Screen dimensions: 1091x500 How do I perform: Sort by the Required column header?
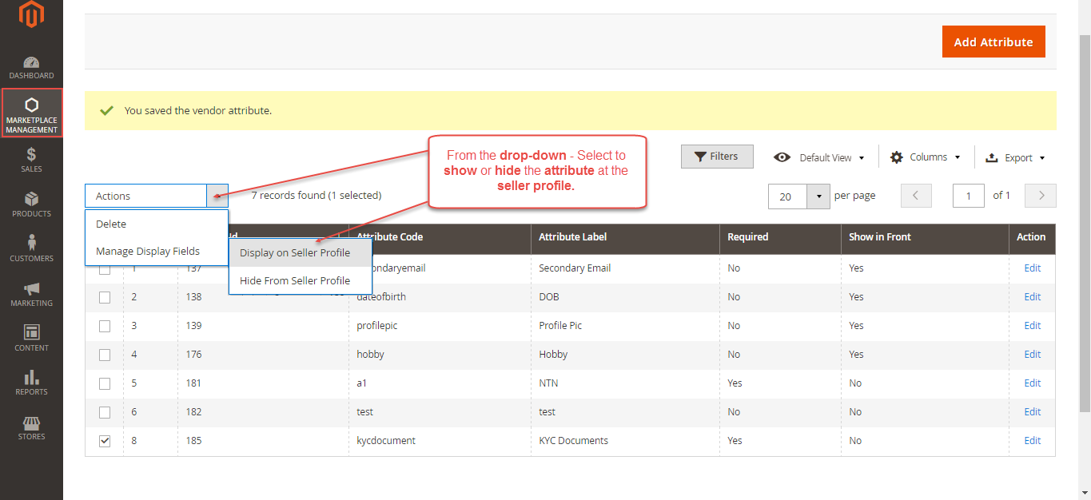point(779,238)
